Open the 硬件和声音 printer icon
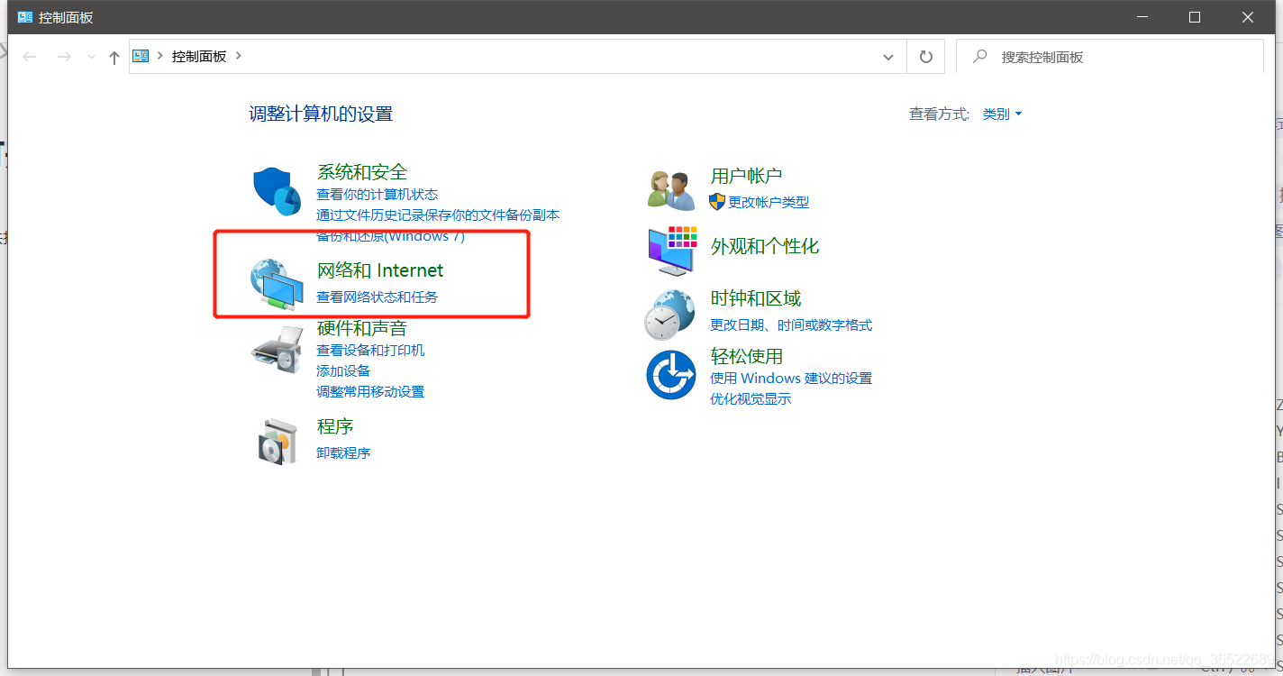Viewport: 1283px width, 676px height. click(x=277, y=350)
